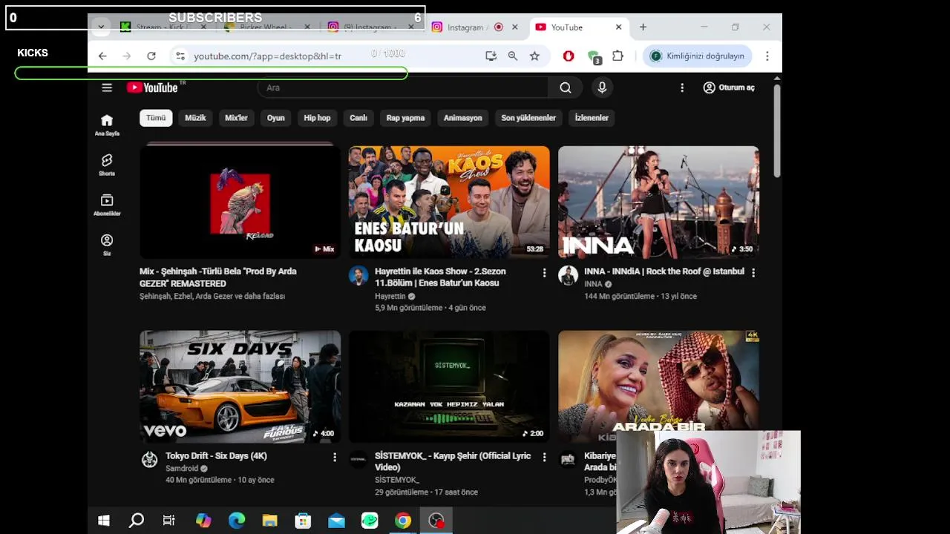Open the YouTube guide hamburger menu
The height and width of the screenshot is (534, 950).
(x=107, y=88)
